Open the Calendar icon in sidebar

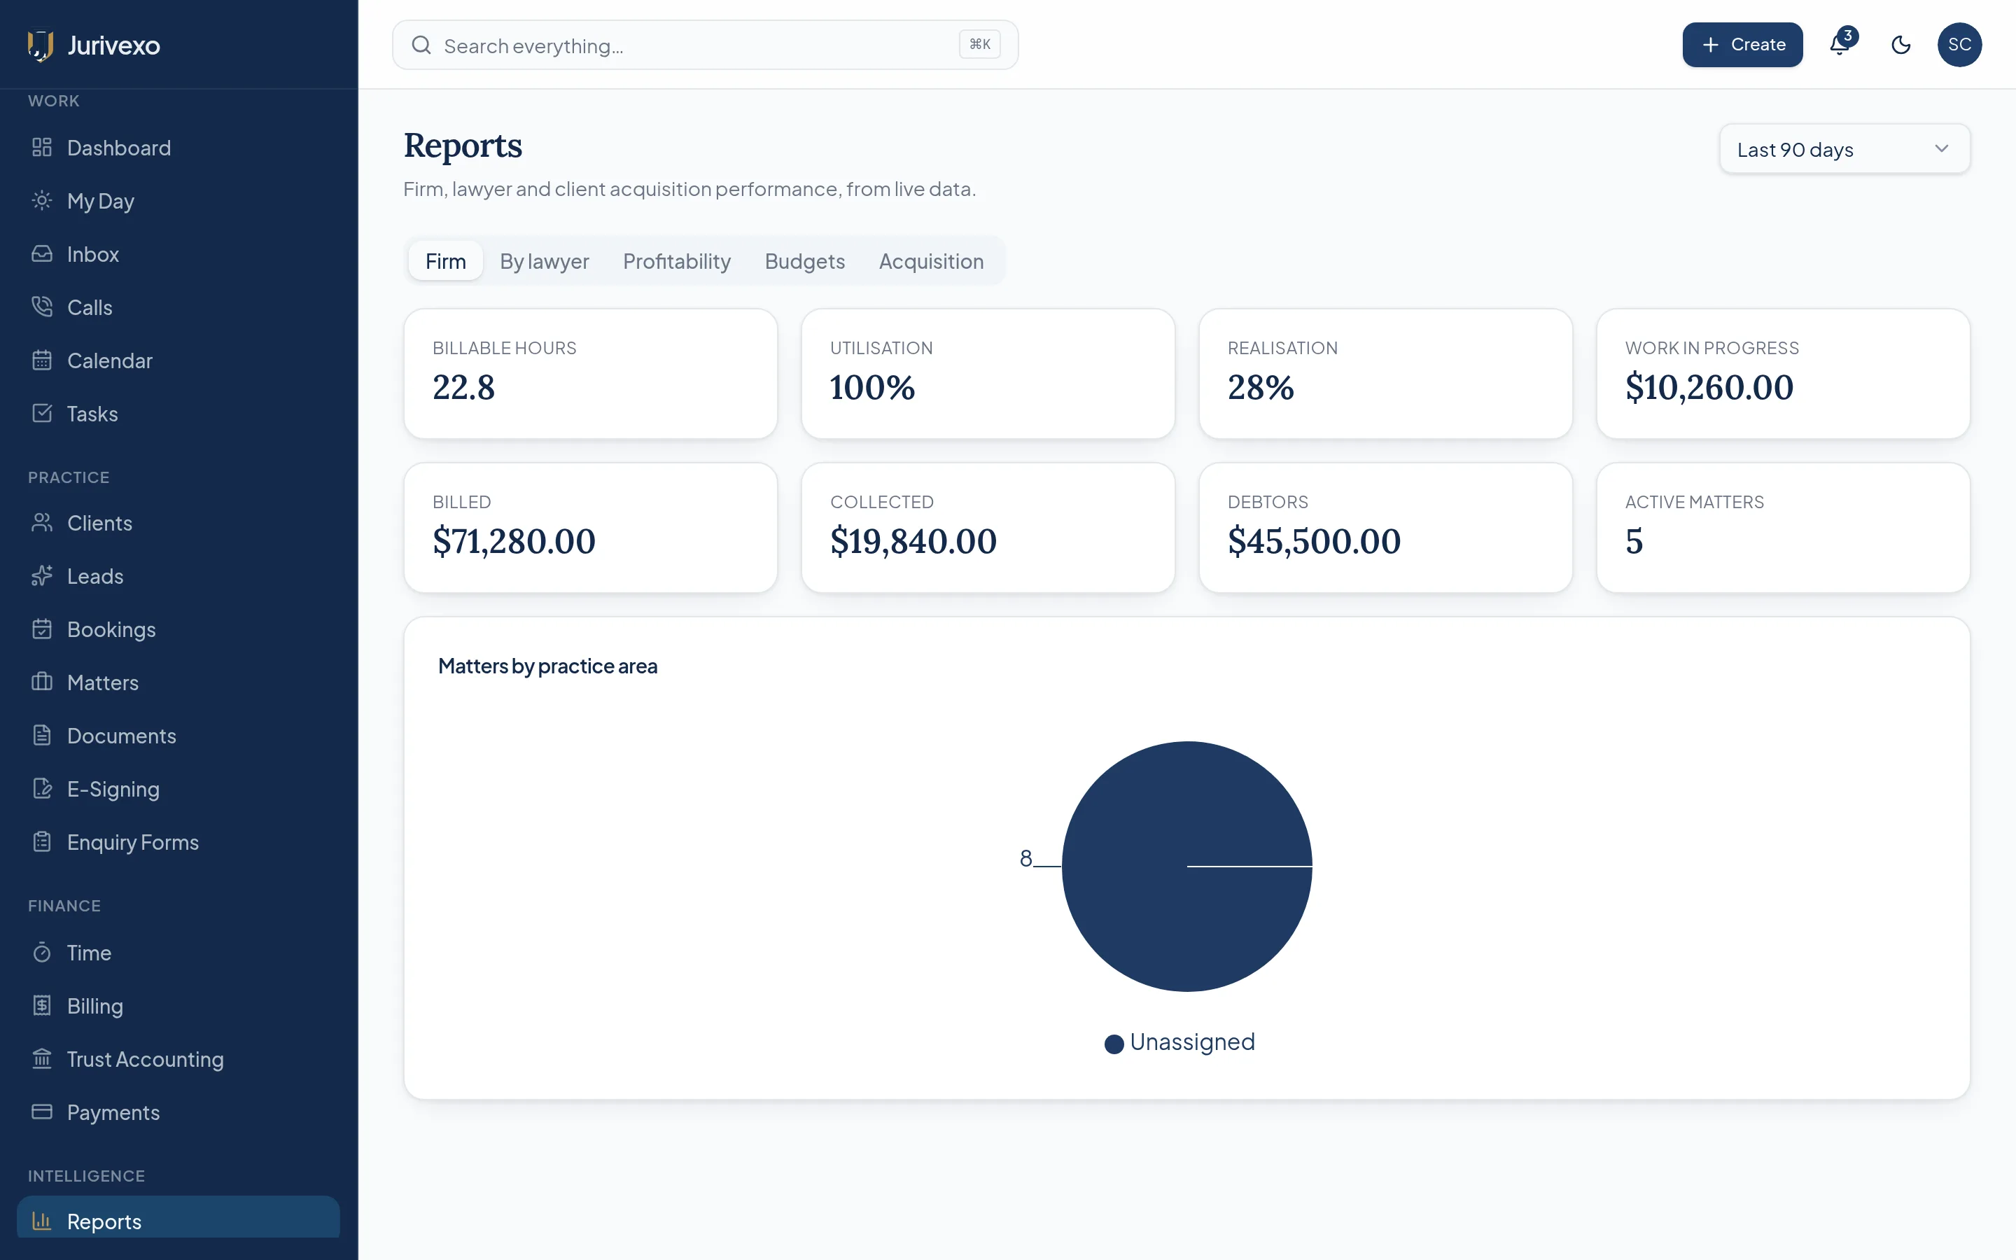coord(42,360)
